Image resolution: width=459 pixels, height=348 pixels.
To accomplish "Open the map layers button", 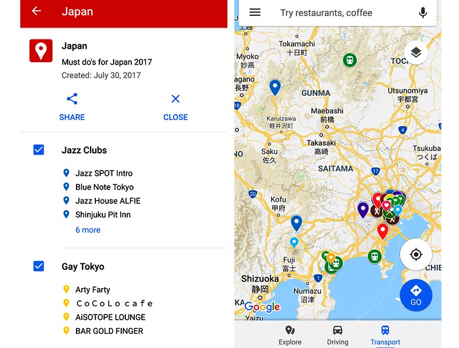I will (416, 53).
